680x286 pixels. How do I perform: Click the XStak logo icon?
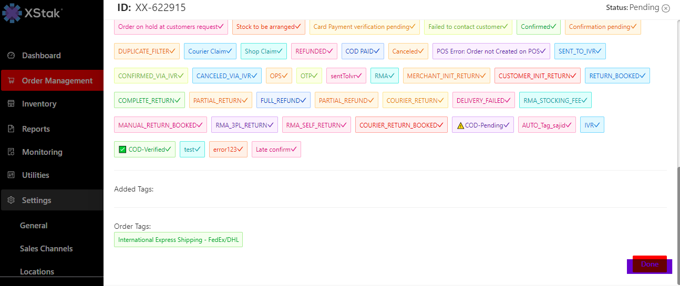pos(12,14)
